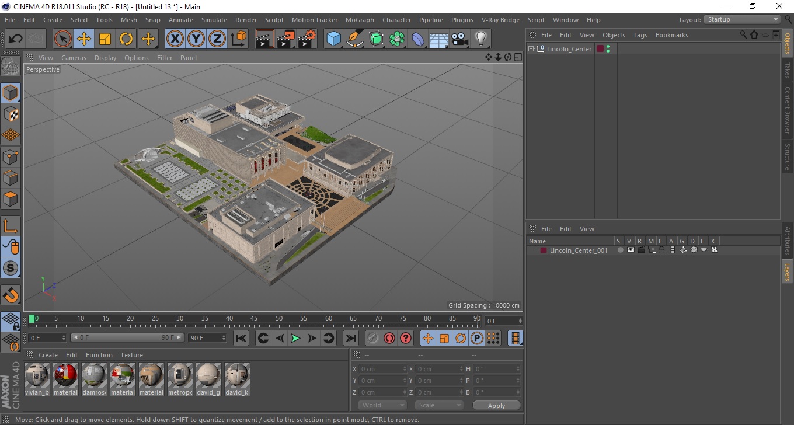Select the vivian_b material thumbnail
The height and width of the screenshot is (425, 794).
(x=37, y=379)
